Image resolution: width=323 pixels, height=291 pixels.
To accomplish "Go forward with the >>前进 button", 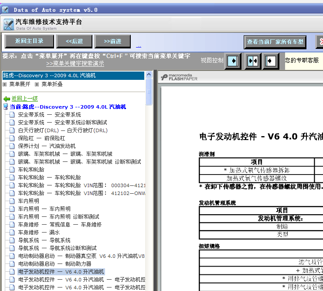I will (112, 41).
